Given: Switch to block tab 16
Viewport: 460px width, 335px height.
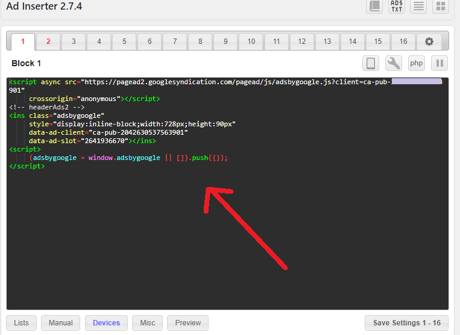Looking at the screenshot, I should click(x=403, y=41).
